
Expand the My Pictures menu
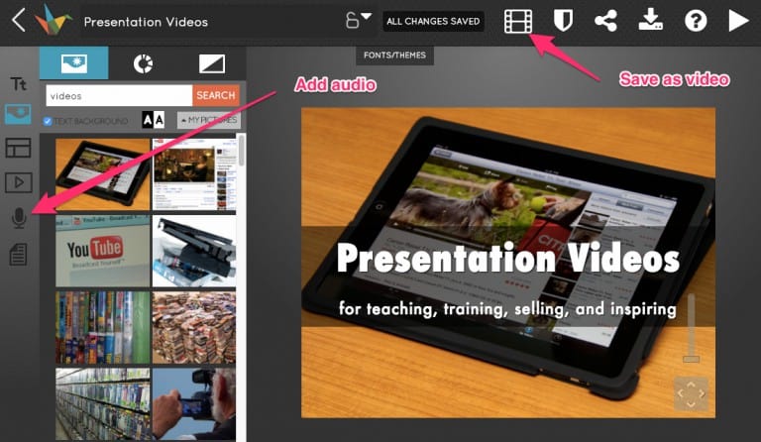[209, 120]
